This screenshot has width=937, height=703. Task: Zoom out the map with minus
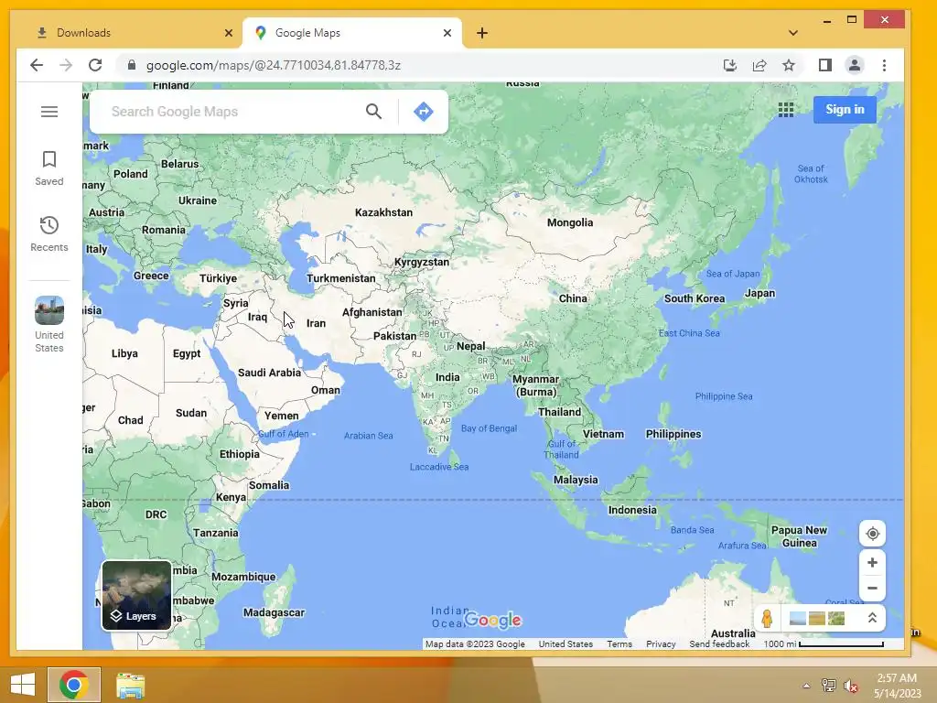click(872, 589)
